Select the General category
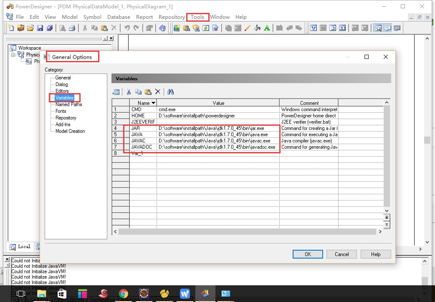Image resolution: width=435 pixels, height=302 pixels. point(63,78)
